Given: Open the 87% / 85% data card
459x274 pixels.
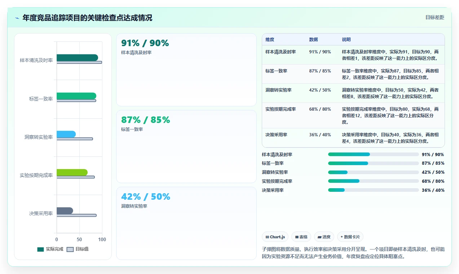Looking at the screenshot, I should [x=186, y=147].
